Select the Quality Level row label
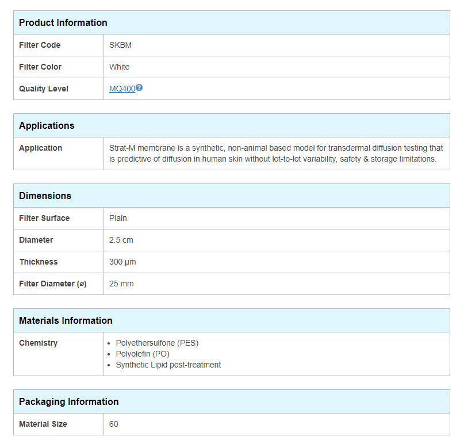The image size is (460, 444). [x=44, y=89]
